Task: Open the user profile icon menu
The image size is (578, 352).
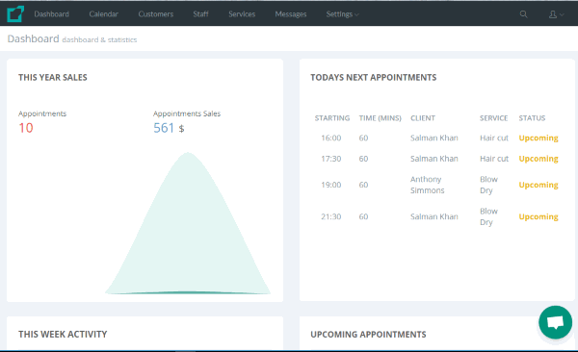Action: [556, 14]
